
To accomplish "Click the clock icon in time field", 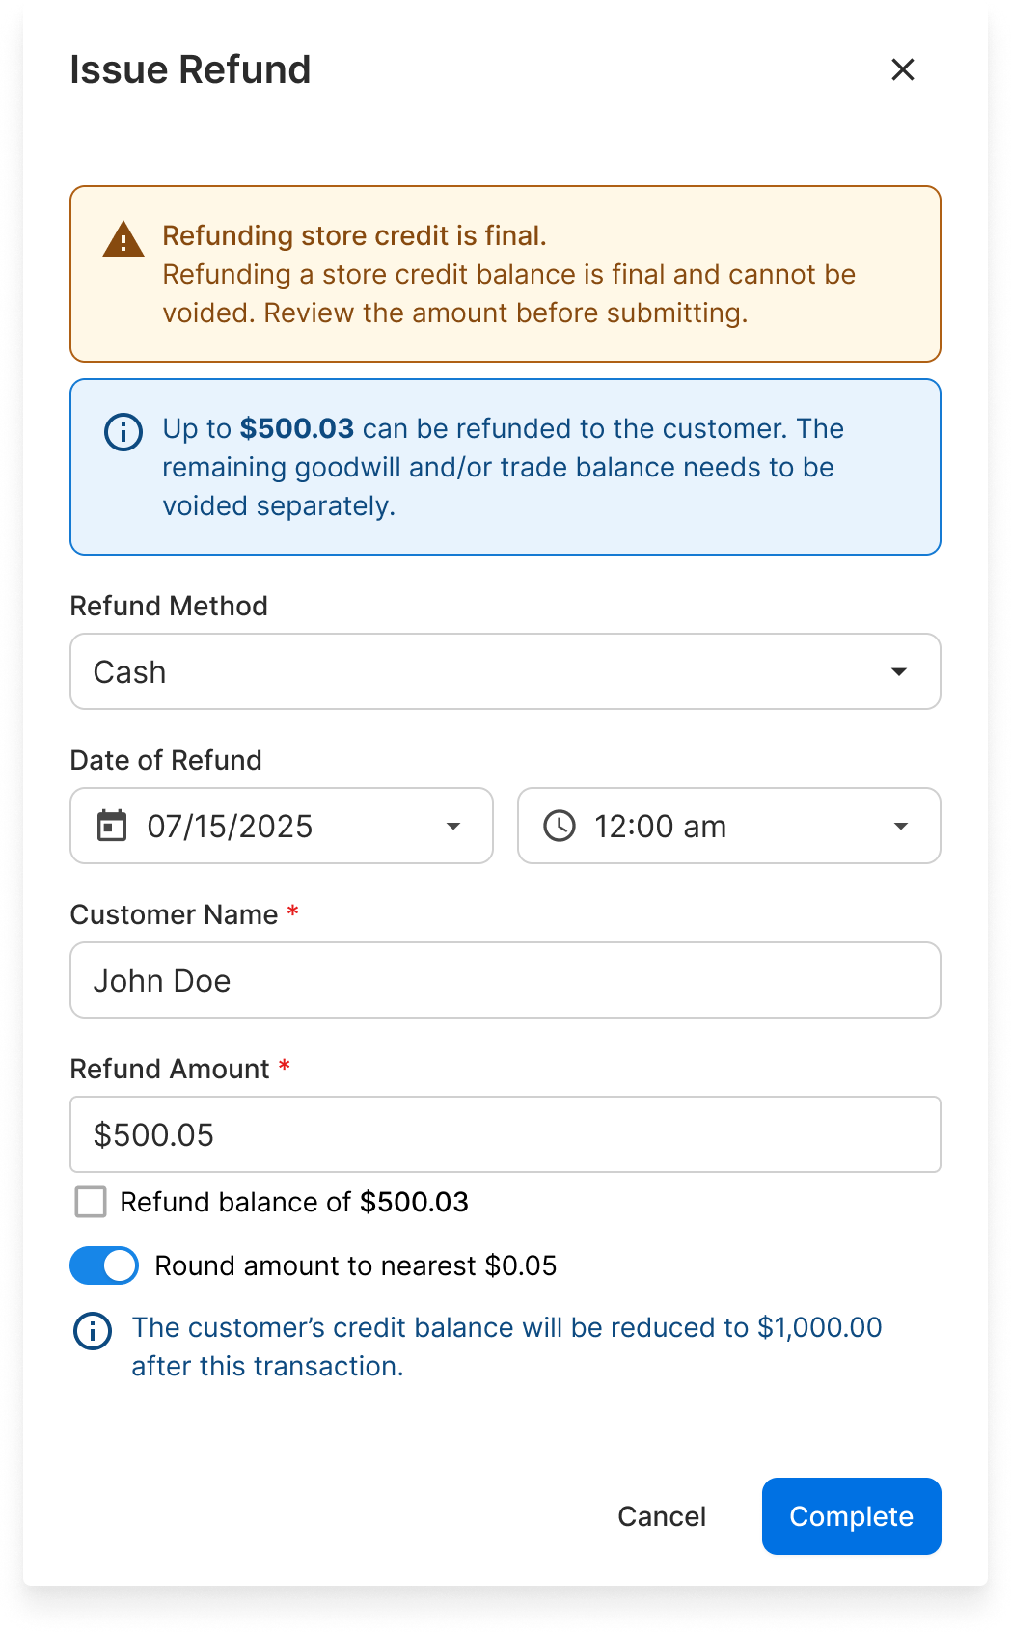I will pos(560,826).
